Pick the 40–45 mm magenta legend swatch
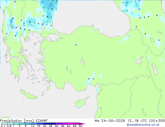The image size is (165, 127). [71, 124]
